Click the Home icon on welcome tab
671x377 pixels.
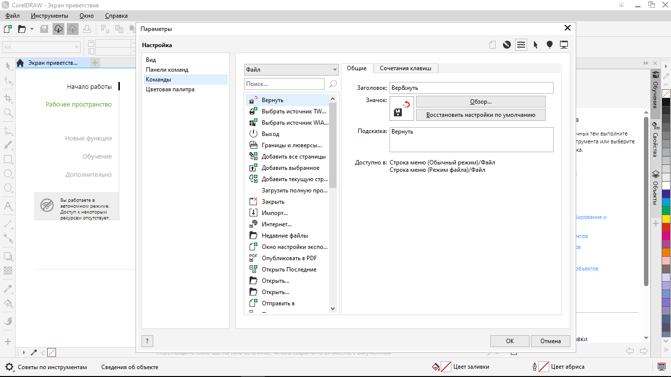point(21,63)
